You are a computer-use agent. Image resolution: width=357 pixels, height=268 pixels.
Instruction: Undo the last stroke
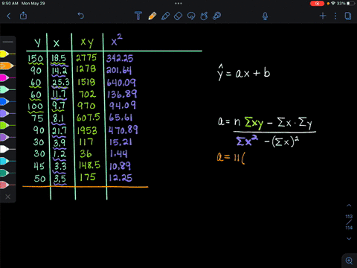81,16
